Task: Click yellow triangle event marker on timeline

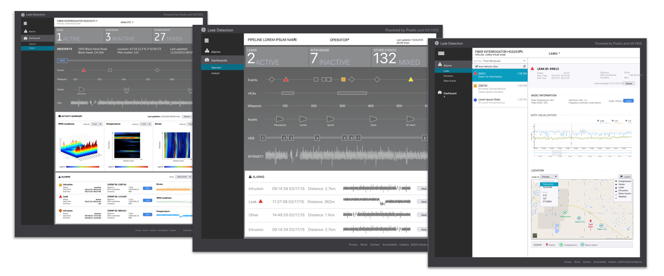Action: pos(411,79)
